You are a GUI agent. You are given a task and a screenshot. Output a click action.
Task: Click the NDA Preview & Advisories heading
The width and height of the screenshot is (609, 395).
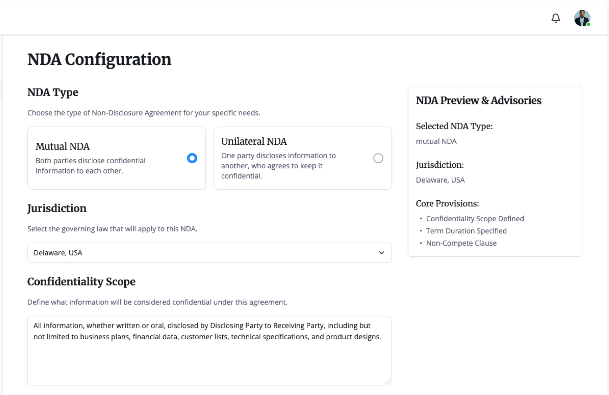point(478,100)
